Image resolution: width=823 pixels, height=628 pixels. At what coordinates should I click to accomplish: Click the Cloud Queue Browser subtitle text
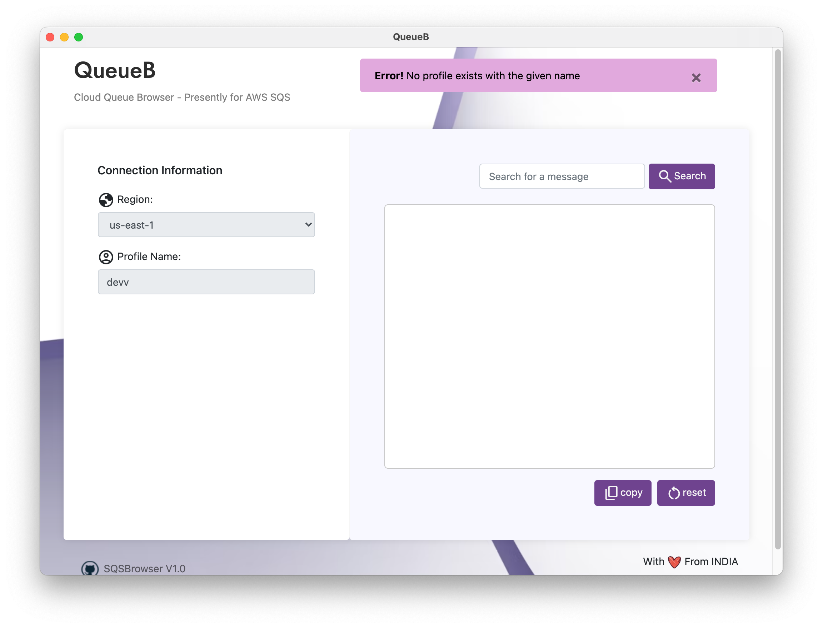pos(182,97)
